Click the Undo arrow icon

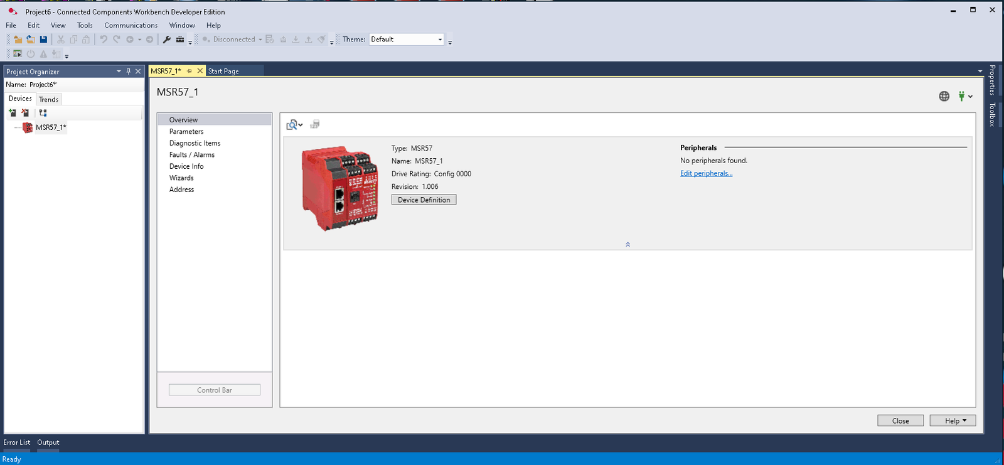104,39
